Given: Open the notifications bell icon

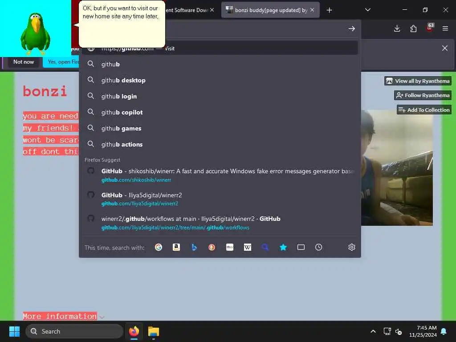Looking at the screenshot, I should tap(444, 331).
